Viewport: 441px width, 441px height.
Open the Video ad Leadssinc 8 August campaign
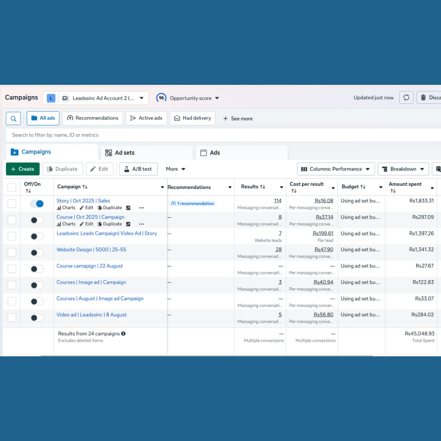91,315
